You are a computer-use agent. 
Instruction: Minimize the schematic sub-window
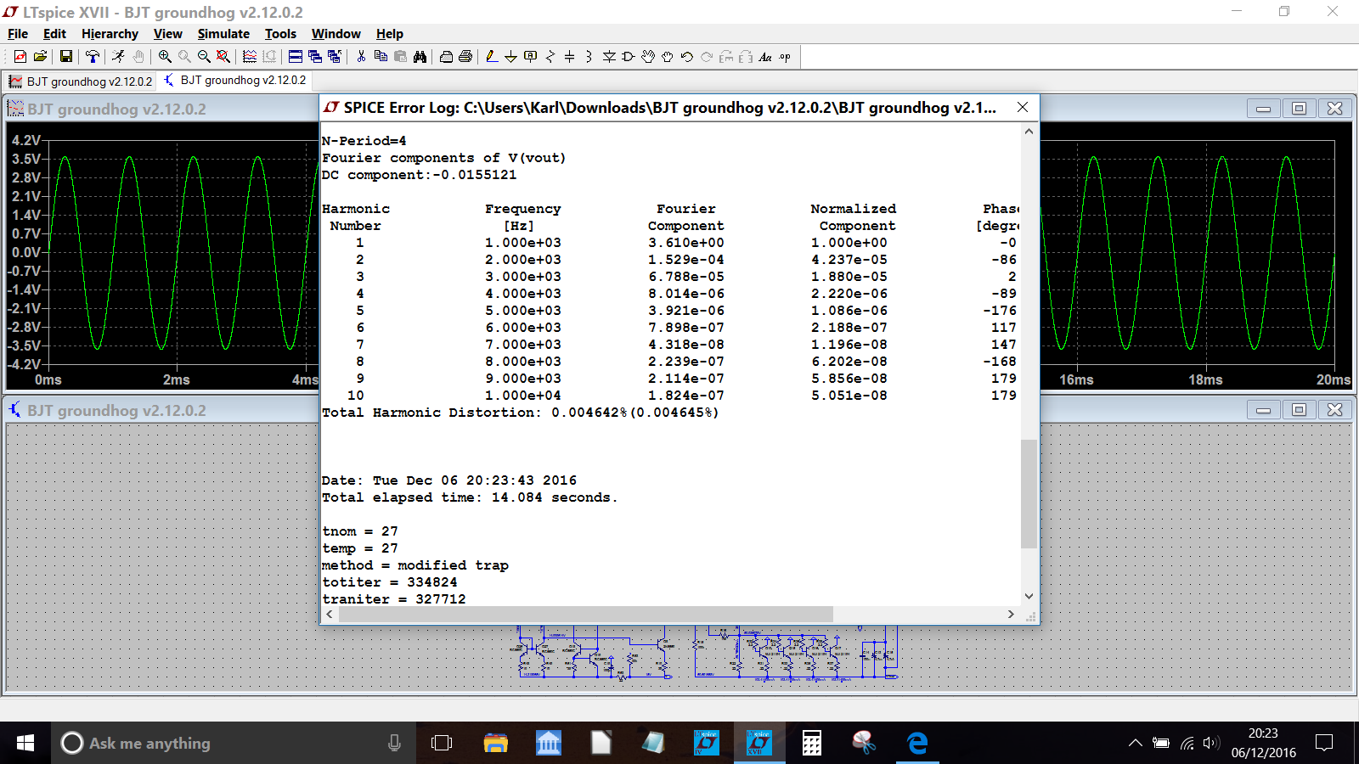[x=1263, y=410]
